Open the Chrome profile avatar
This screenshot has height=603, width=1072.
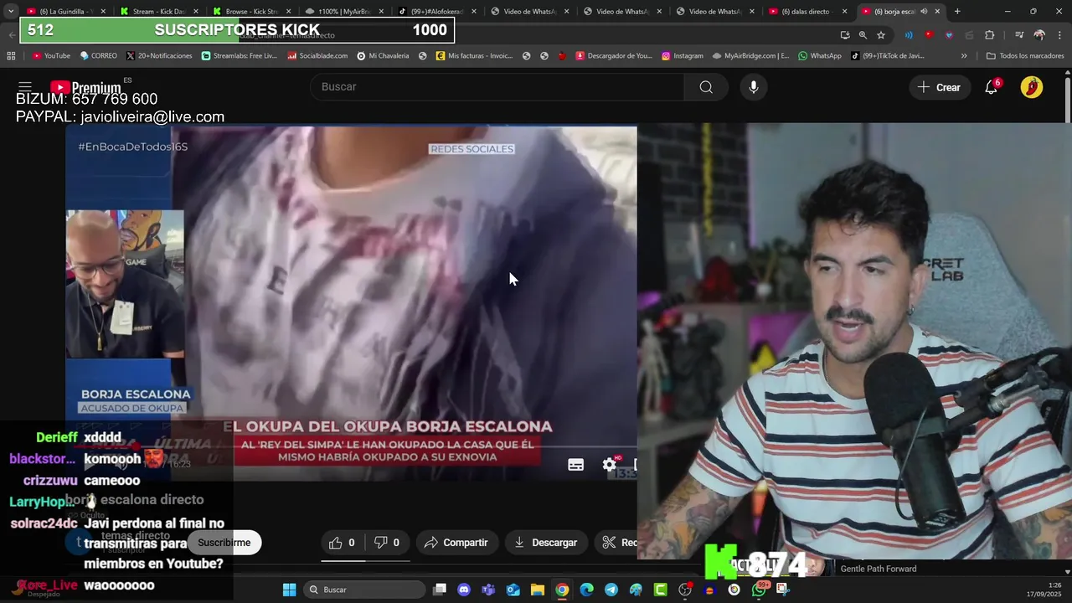pos(1039,35)
